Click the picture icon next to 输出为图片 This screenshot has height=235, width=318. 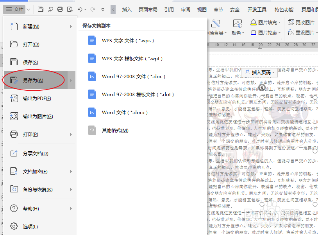point(14,116)
